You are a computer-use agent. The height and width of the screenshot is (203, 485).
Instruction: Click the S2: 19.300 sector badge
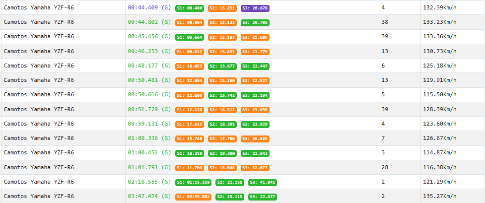pyautogui.click(x=222, y=153)
